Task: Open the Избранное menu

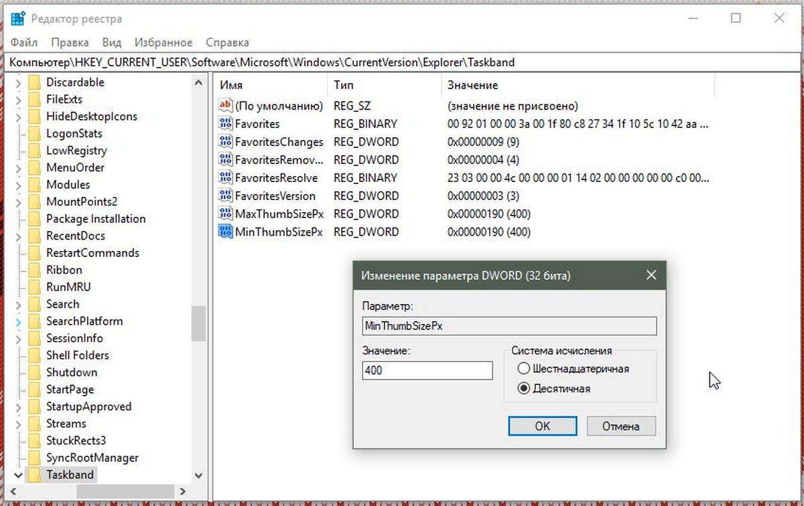Action: click(x=163, y=42)
